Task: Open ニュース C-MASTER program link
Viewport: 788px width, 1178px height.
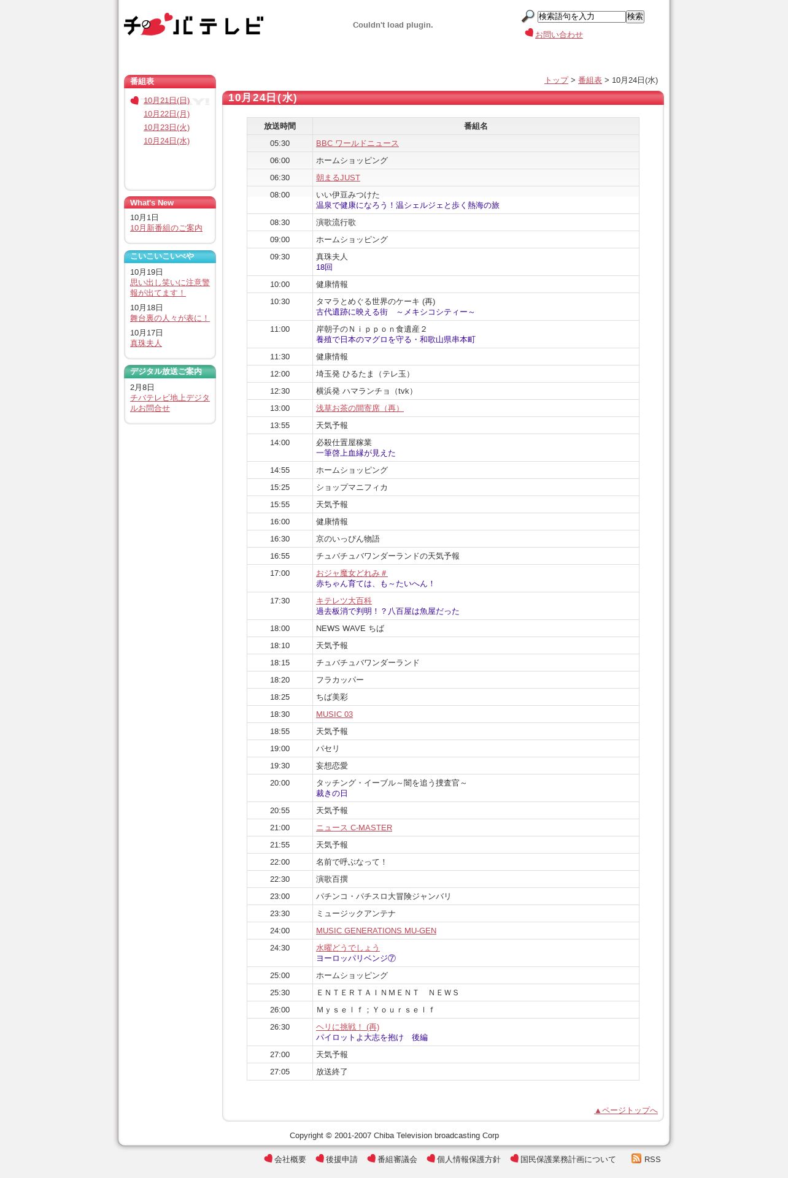Action: pyautogui.click(x=354, y=828)
